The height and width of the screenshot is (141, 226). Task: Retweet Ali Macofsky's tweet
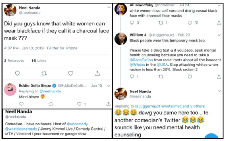tap(161, 23)
